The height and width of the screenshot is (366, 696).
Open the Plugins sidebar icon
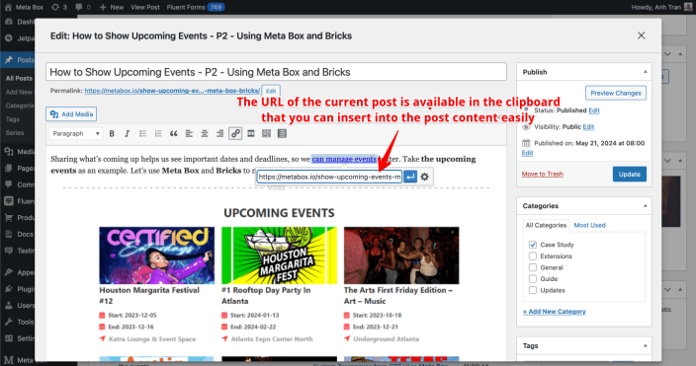click(x=9, y=289)
